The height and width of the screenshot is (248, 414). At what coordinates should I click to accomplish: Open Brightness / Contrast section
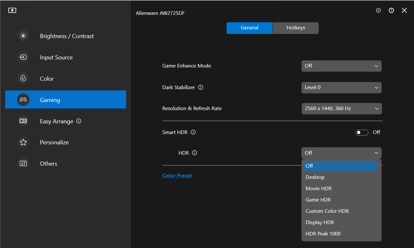click(x=66, y=36)
